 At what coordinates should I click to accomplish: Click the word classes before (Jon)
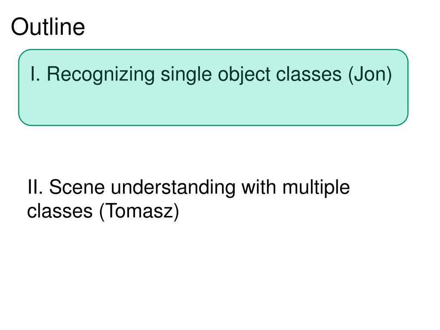309,74
